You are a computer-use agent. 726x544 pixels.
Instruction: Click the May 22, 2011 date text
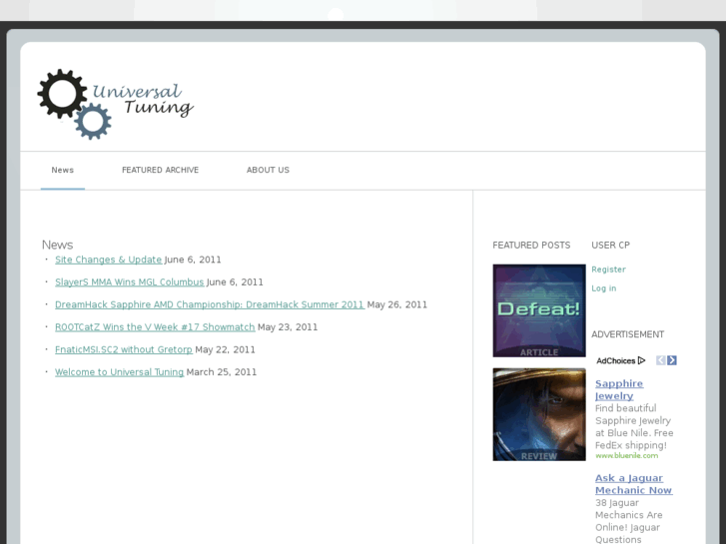pyautogui.click(x=225, y=349)
